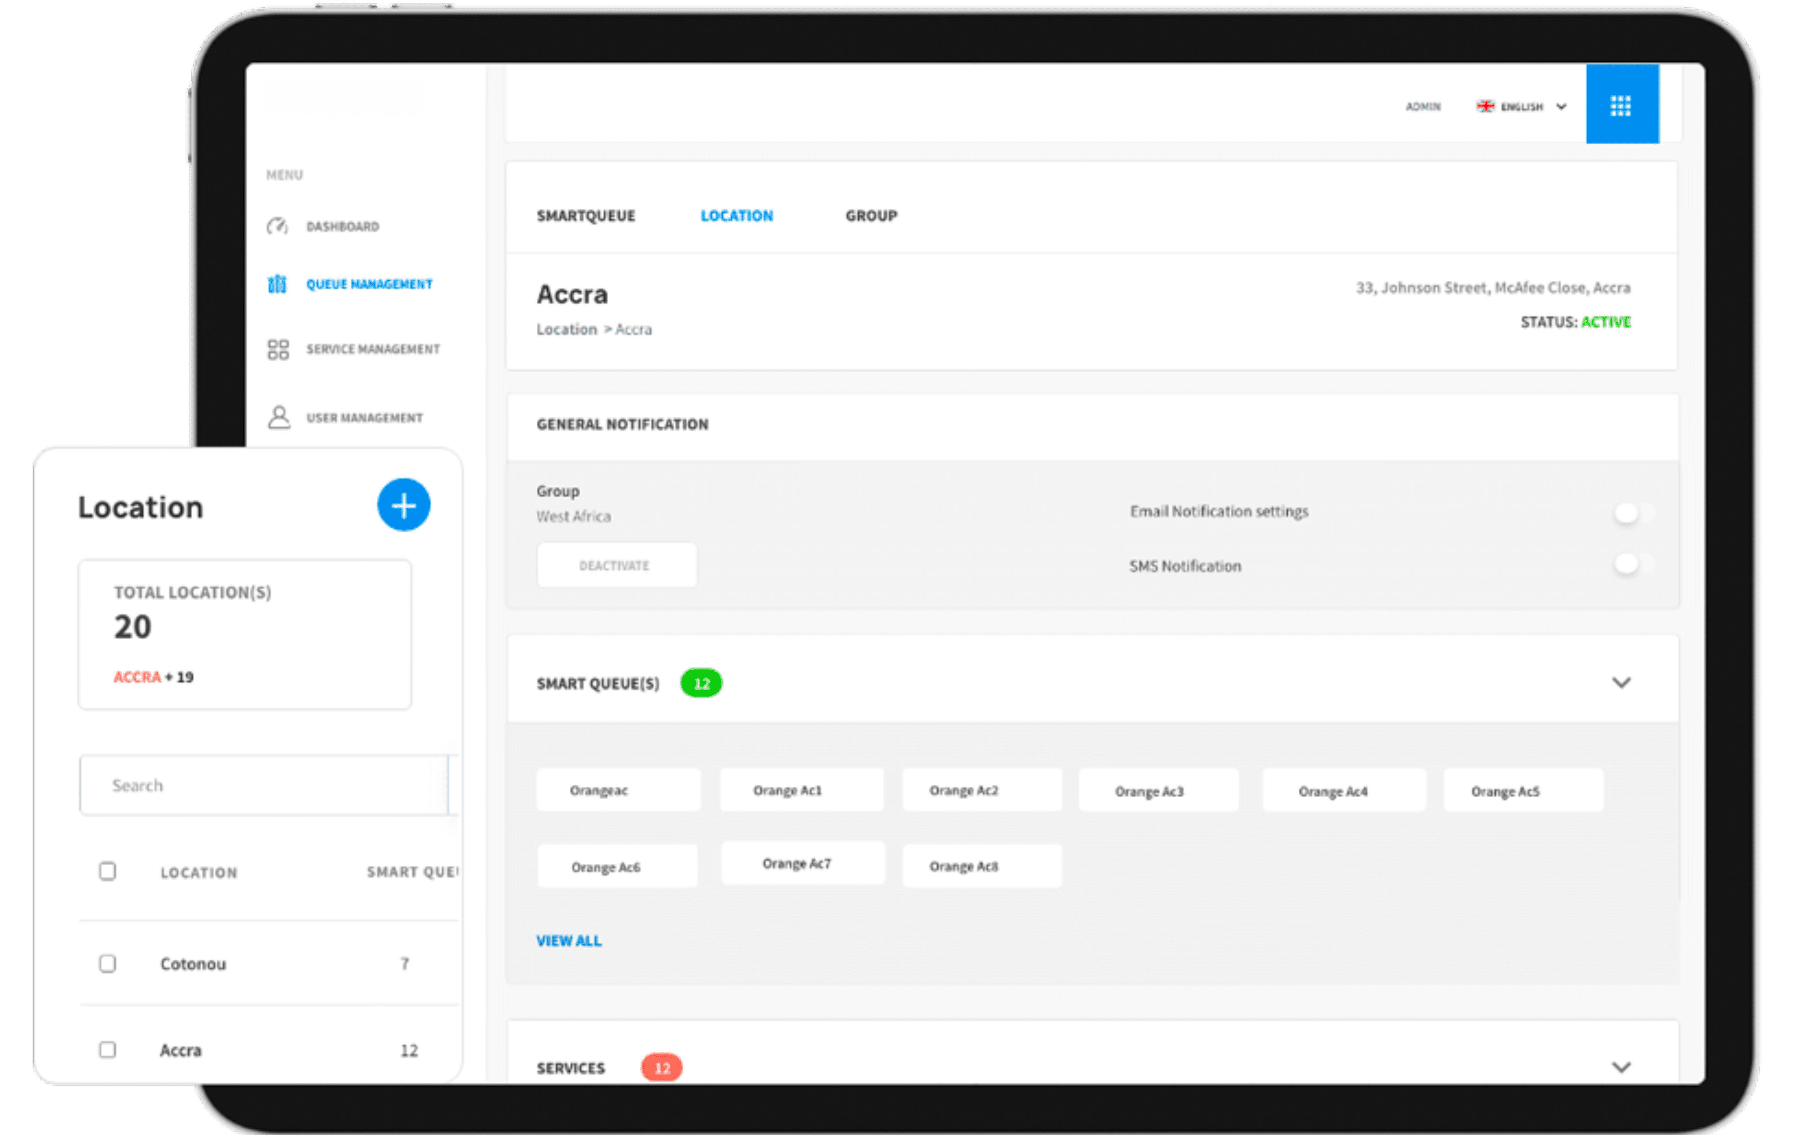Viewport: 1793px width, 1135px height.
Task: Click the Service Management squares icon
Action: 278,349
